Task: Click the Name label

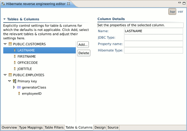Action: pos(103,31)
